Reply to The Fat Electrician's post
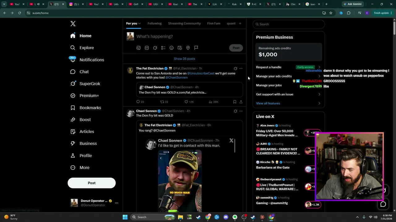The width and height of the screenshot is (396, 222). pos(140,102)
